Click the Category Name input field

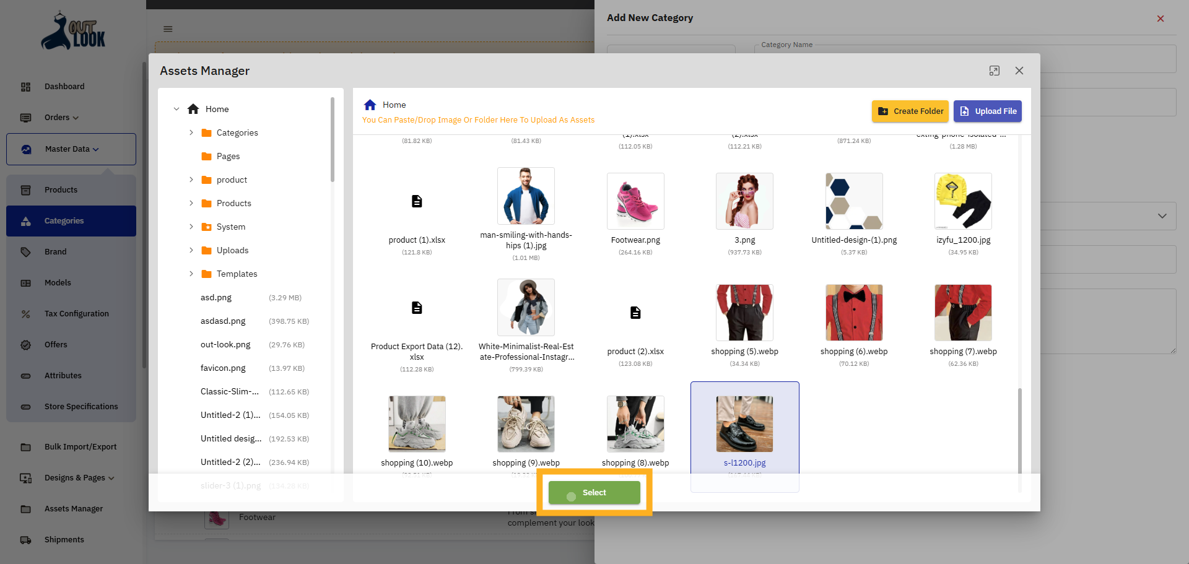point(965,59)
